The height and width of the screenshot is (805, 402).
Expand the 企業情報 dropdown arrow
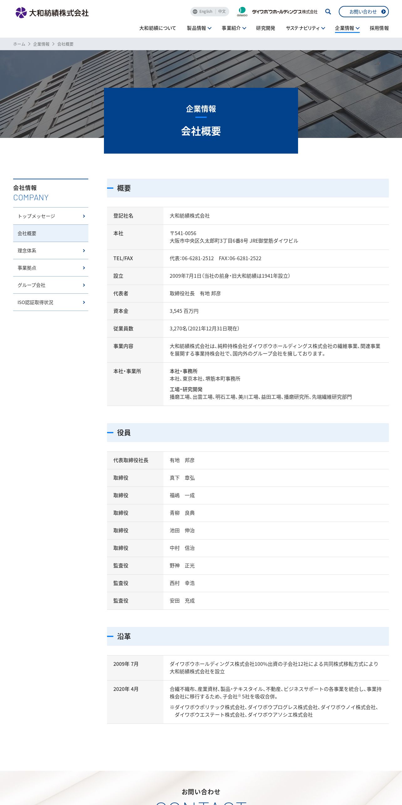pyautogui.click(x=358, y=28)
